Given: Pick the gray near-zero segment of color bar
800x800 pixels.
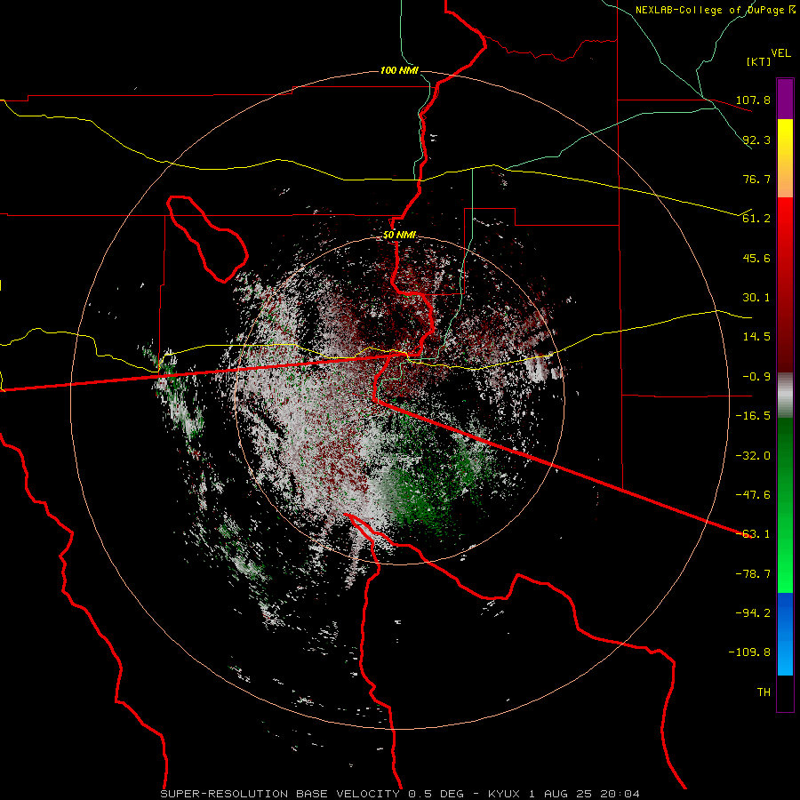Looking at the screenshot, I should pyautogui.click(x=785, y=395).
